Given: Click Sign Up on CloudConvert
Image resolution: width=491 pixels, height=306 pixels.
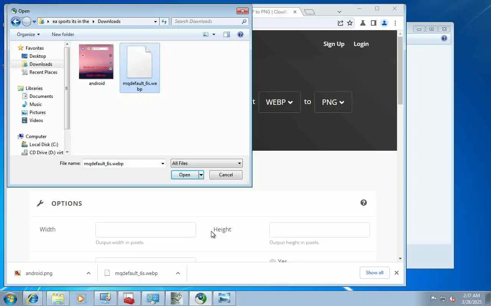Looking at the screenshot, I should 334,44.
